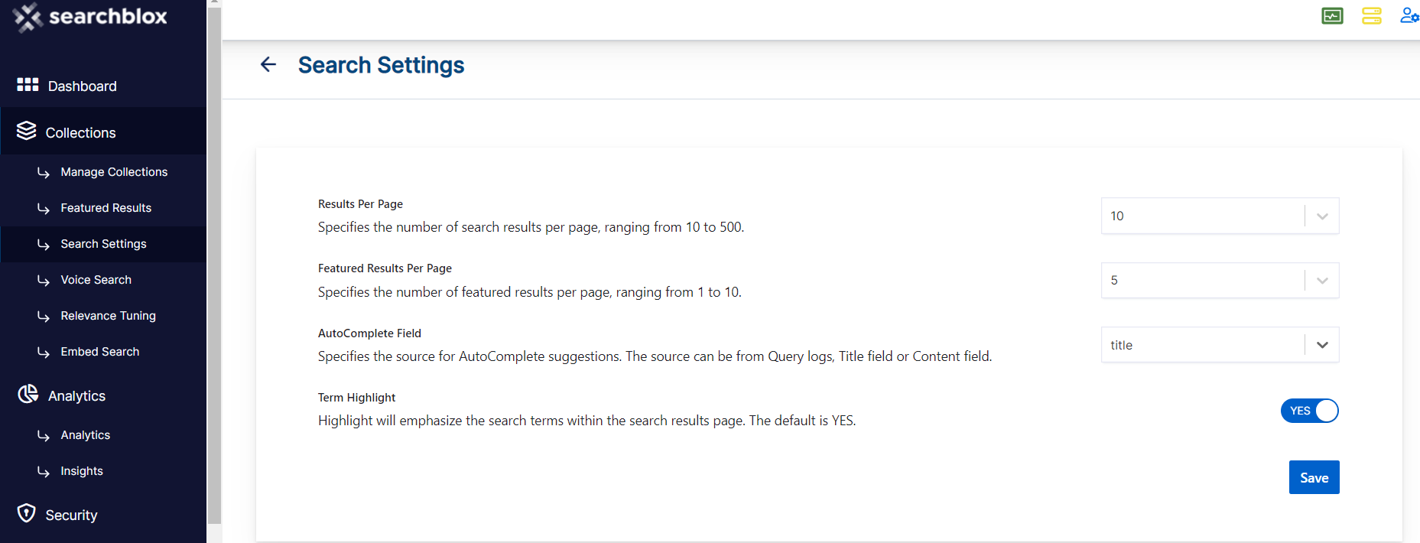Click the Security shield icon
Viewport: 1420px width, 543px height.
pos(27,513)
